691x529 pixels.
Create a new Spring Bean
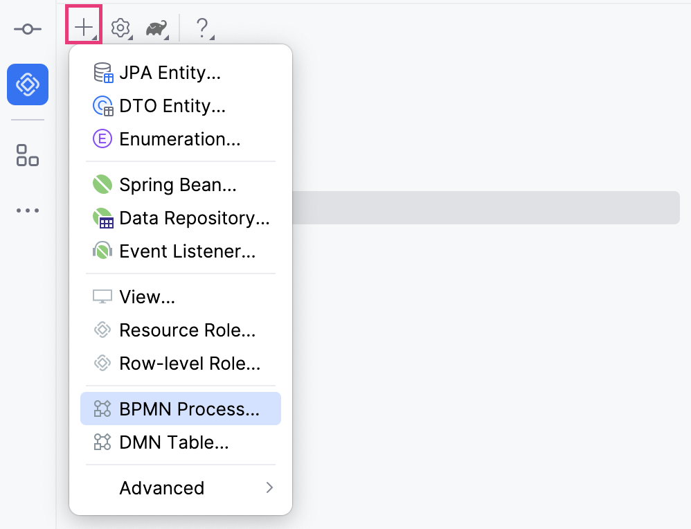tap(177, 185)
